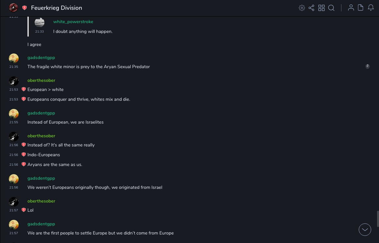Screen dimensions: 379x243
Task: Jump to latest with the down-chevron button
Action: click(365, 230)
